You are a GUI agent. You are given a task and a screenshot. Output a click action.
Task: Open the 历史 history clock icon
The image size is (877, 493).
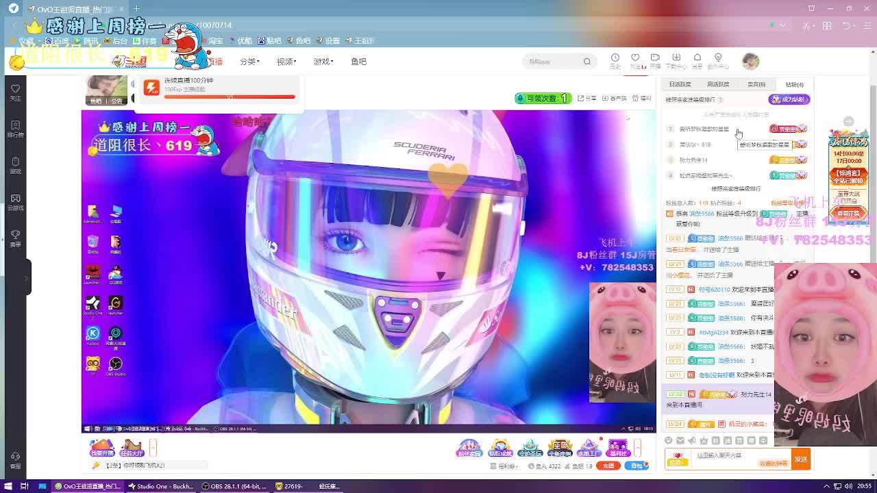pos(615,60)
